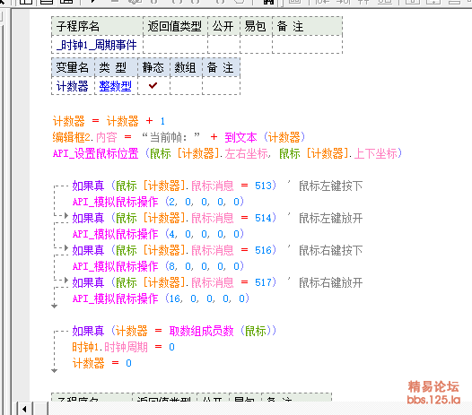
Task: Click the 如果真 keyword before 取数组成员数
Action: click(x=88, y=331)
